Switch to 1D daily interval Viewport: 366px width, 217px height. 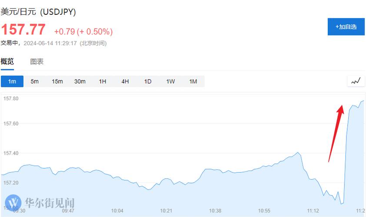coord(148,81)
